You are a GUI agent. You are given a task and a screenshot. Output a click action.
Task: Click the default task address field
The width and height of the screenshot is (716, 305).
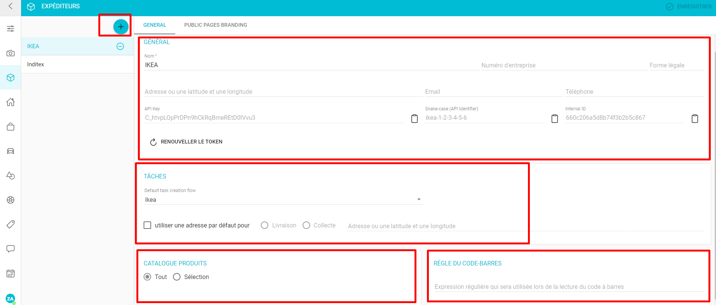coord(525,226)
